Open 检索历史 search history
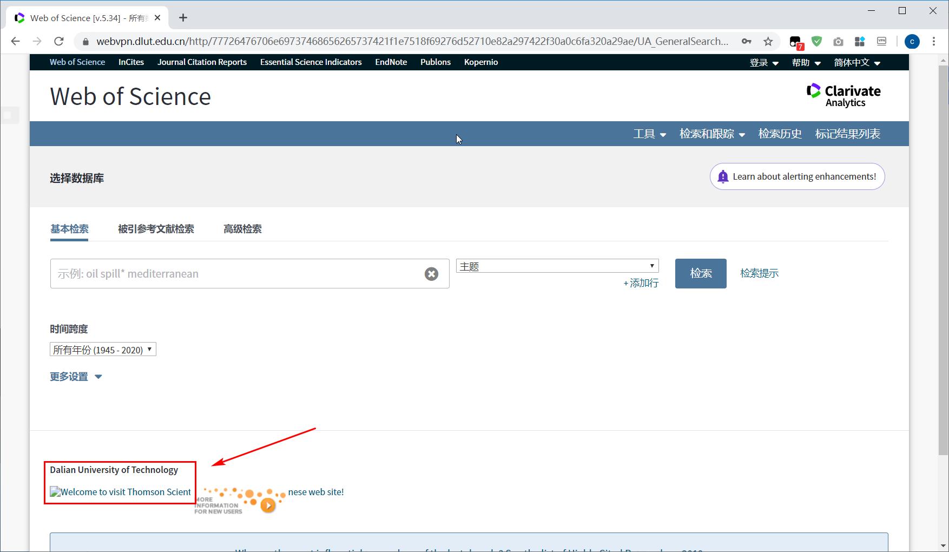 click(x=780, y=134)
